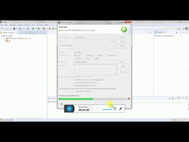
Task: Click the green Run play icon
Action: pos(33,28)
